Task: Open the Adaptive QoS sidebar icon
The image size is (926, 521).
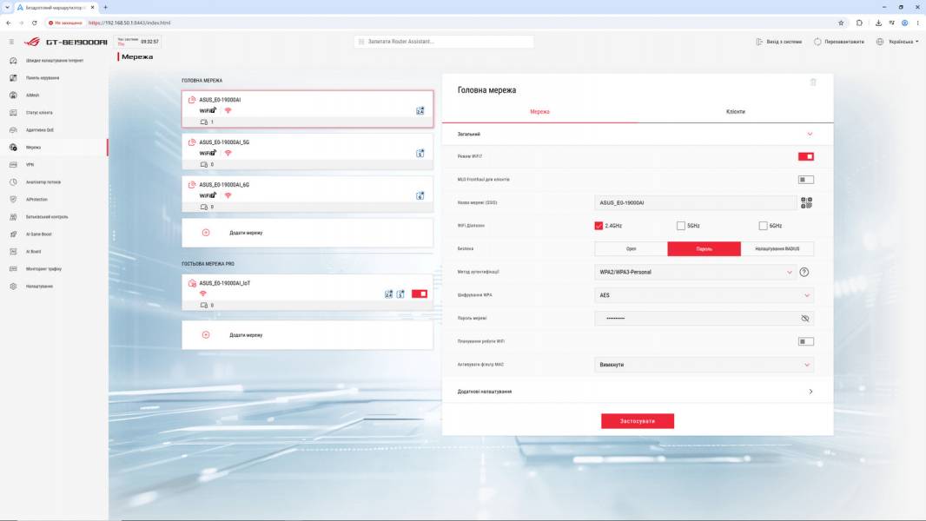Action: pos(13,129)
